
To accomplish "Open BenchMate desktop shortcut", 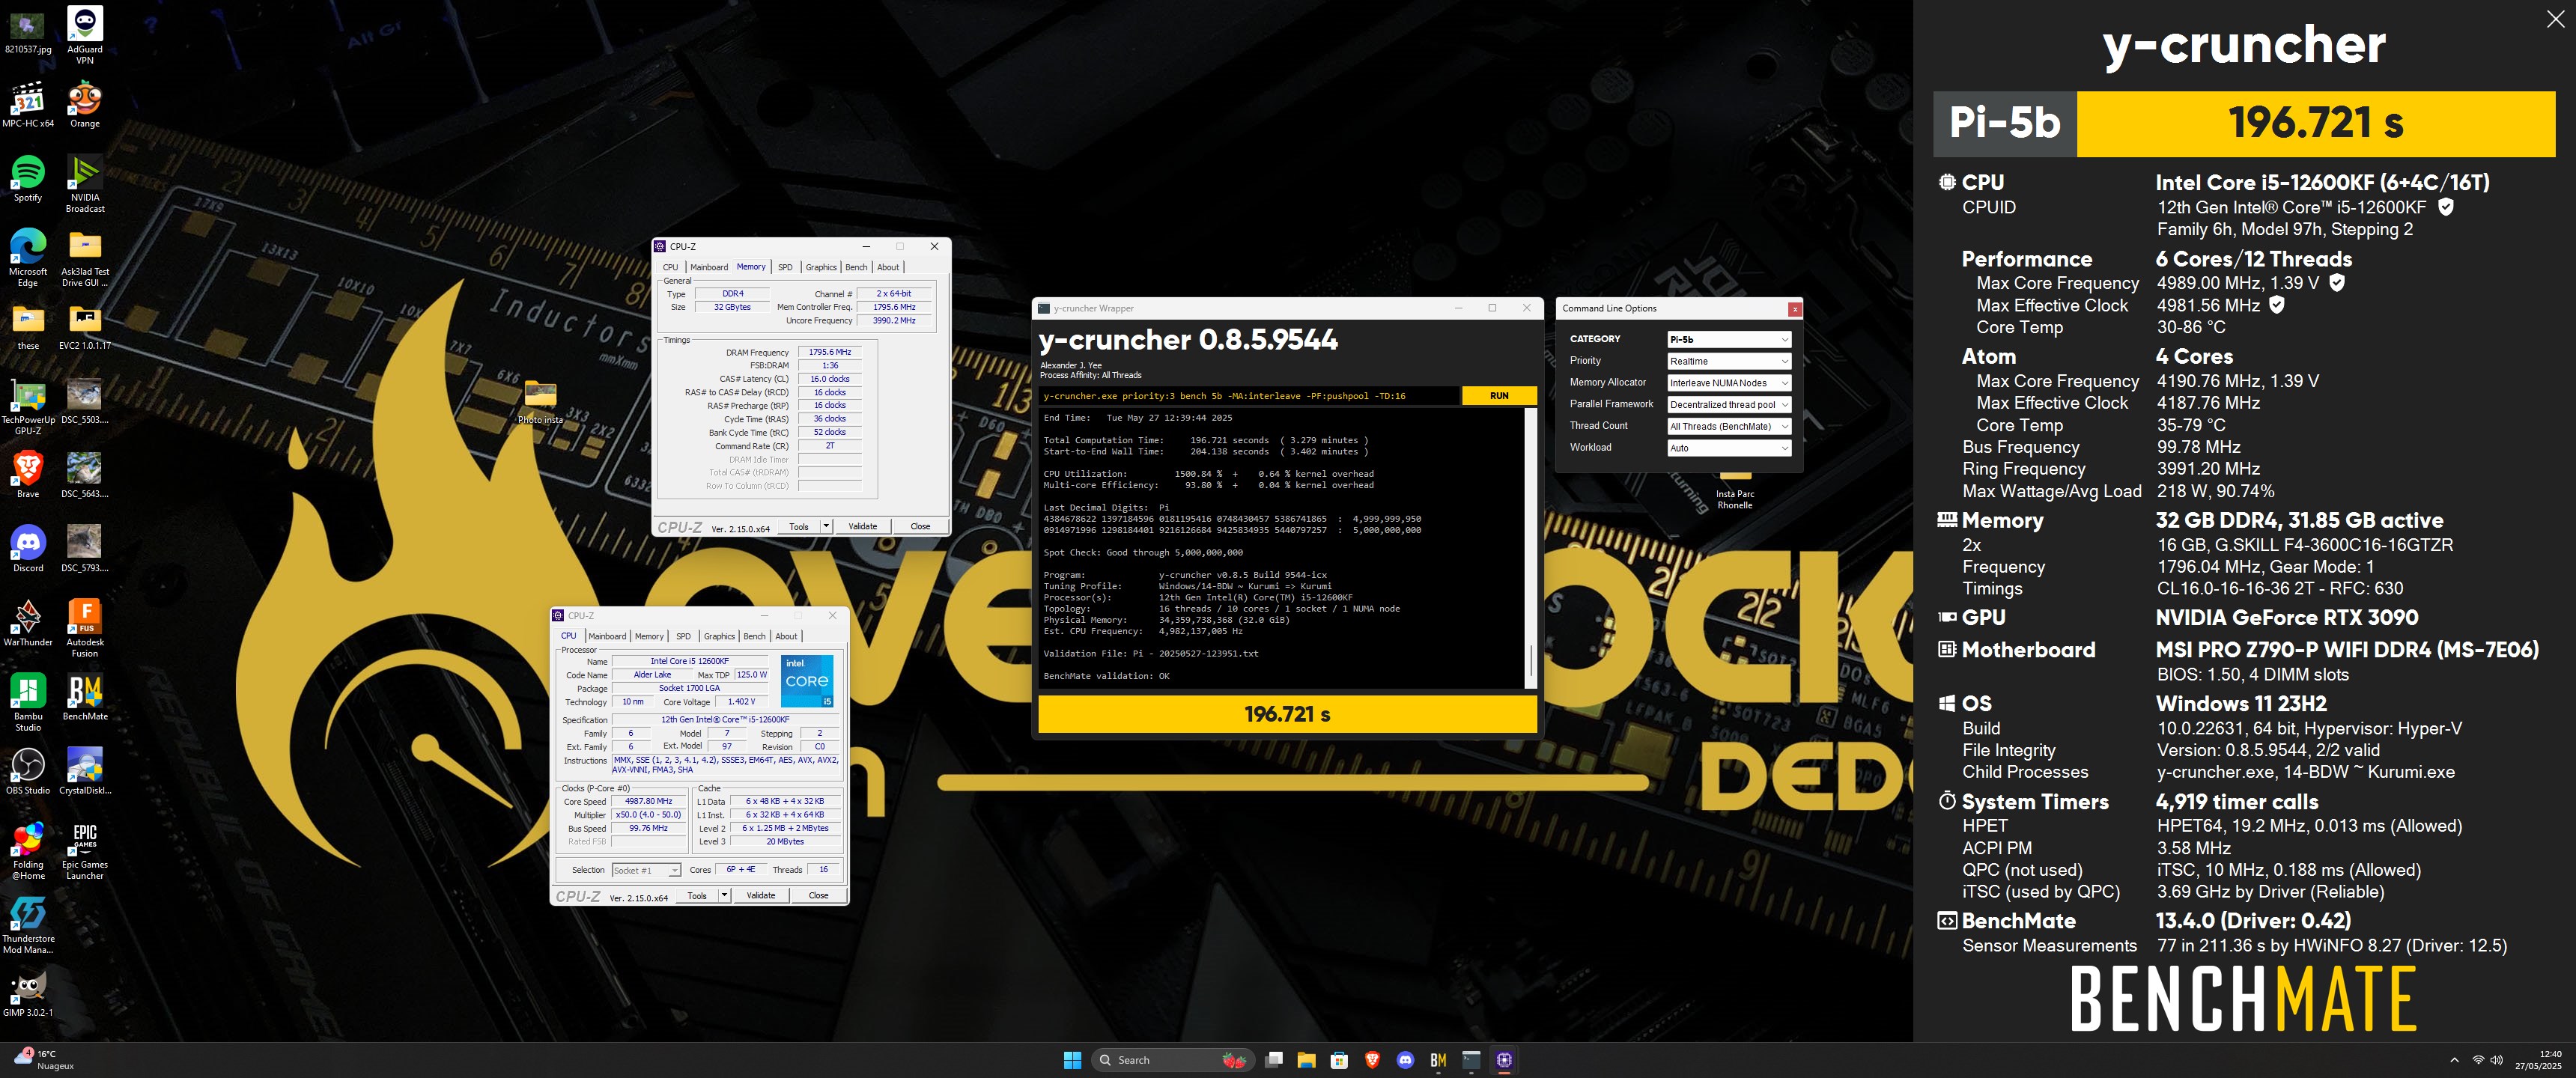I will click(85, 697).
